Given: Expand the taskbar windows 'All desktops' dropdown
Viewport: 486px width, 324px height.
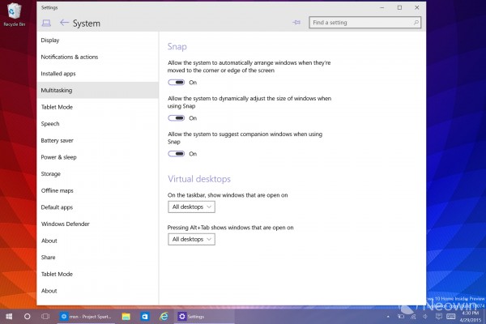Looking at the screenshot, I should pos(191,207).
